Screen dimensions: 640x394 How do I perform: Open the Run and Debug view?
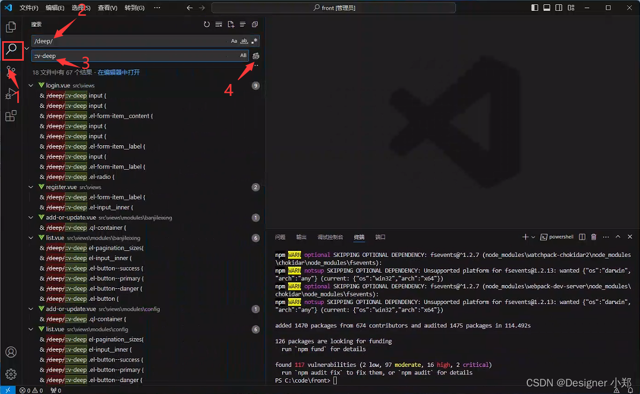click(x=11, y=94)
